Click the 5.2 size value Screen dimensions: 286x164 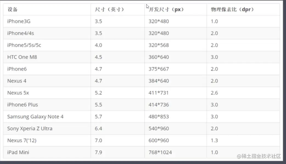click(98, 93)
